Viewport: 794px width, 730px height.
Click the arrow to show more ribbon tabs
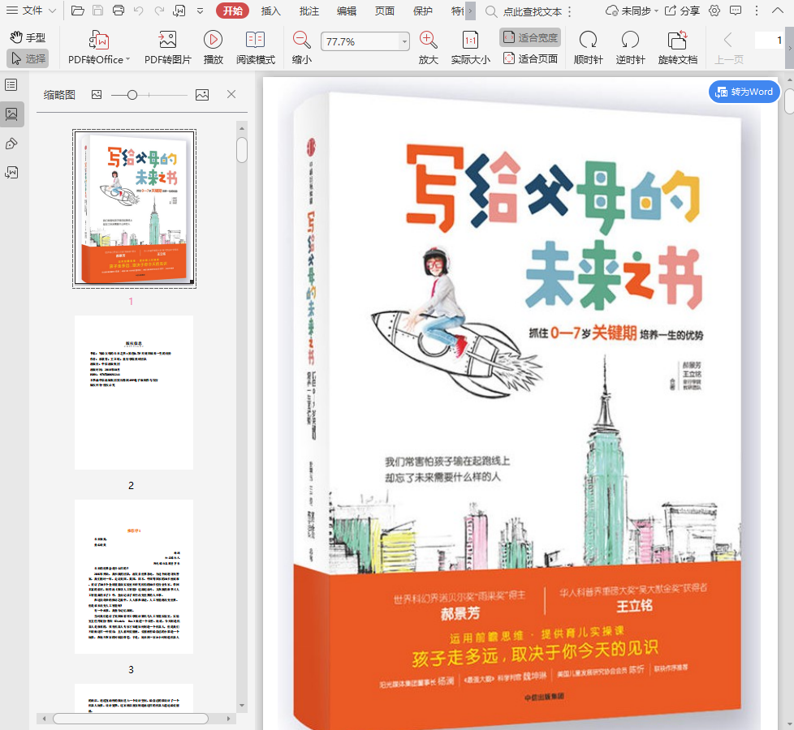(x=470, y=11)
